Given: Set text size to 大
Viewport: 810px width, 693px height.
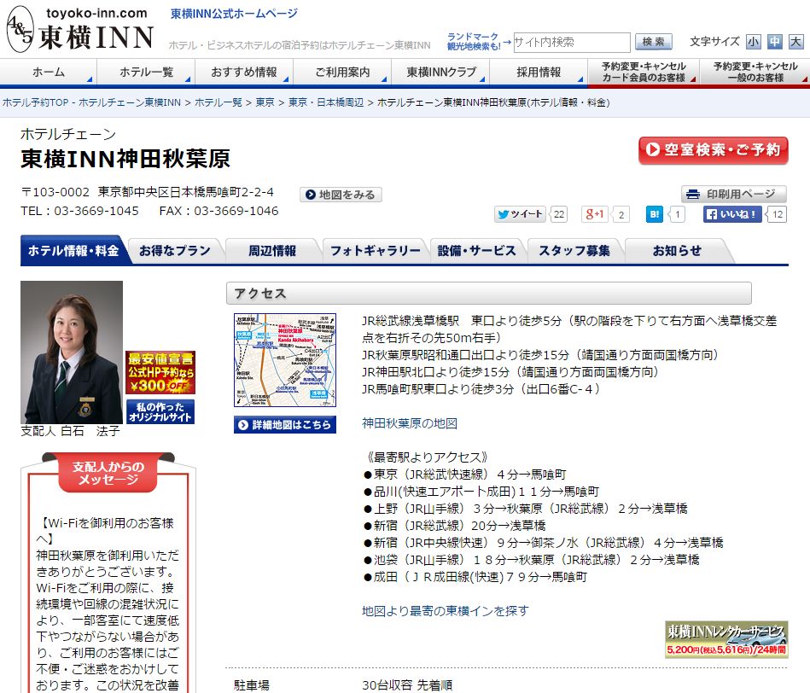Looking at the screenshot, I should (795, 42).
